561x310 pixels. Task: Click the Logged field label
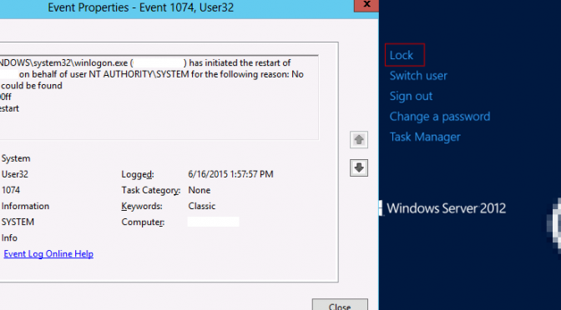click(x=138, y=174)
